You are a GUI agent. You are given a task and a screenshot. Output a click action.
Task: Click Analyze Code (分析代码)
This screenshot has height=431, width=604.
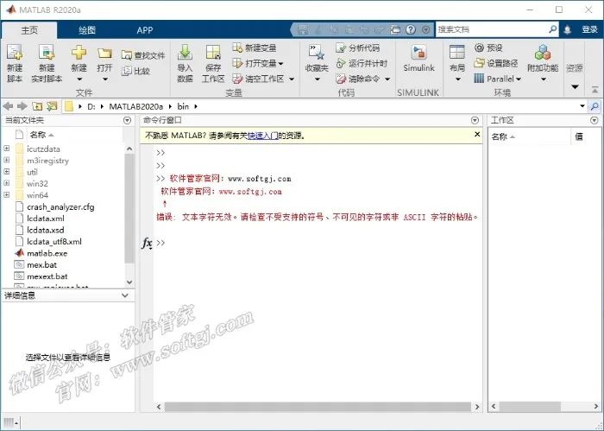(357, 48)
